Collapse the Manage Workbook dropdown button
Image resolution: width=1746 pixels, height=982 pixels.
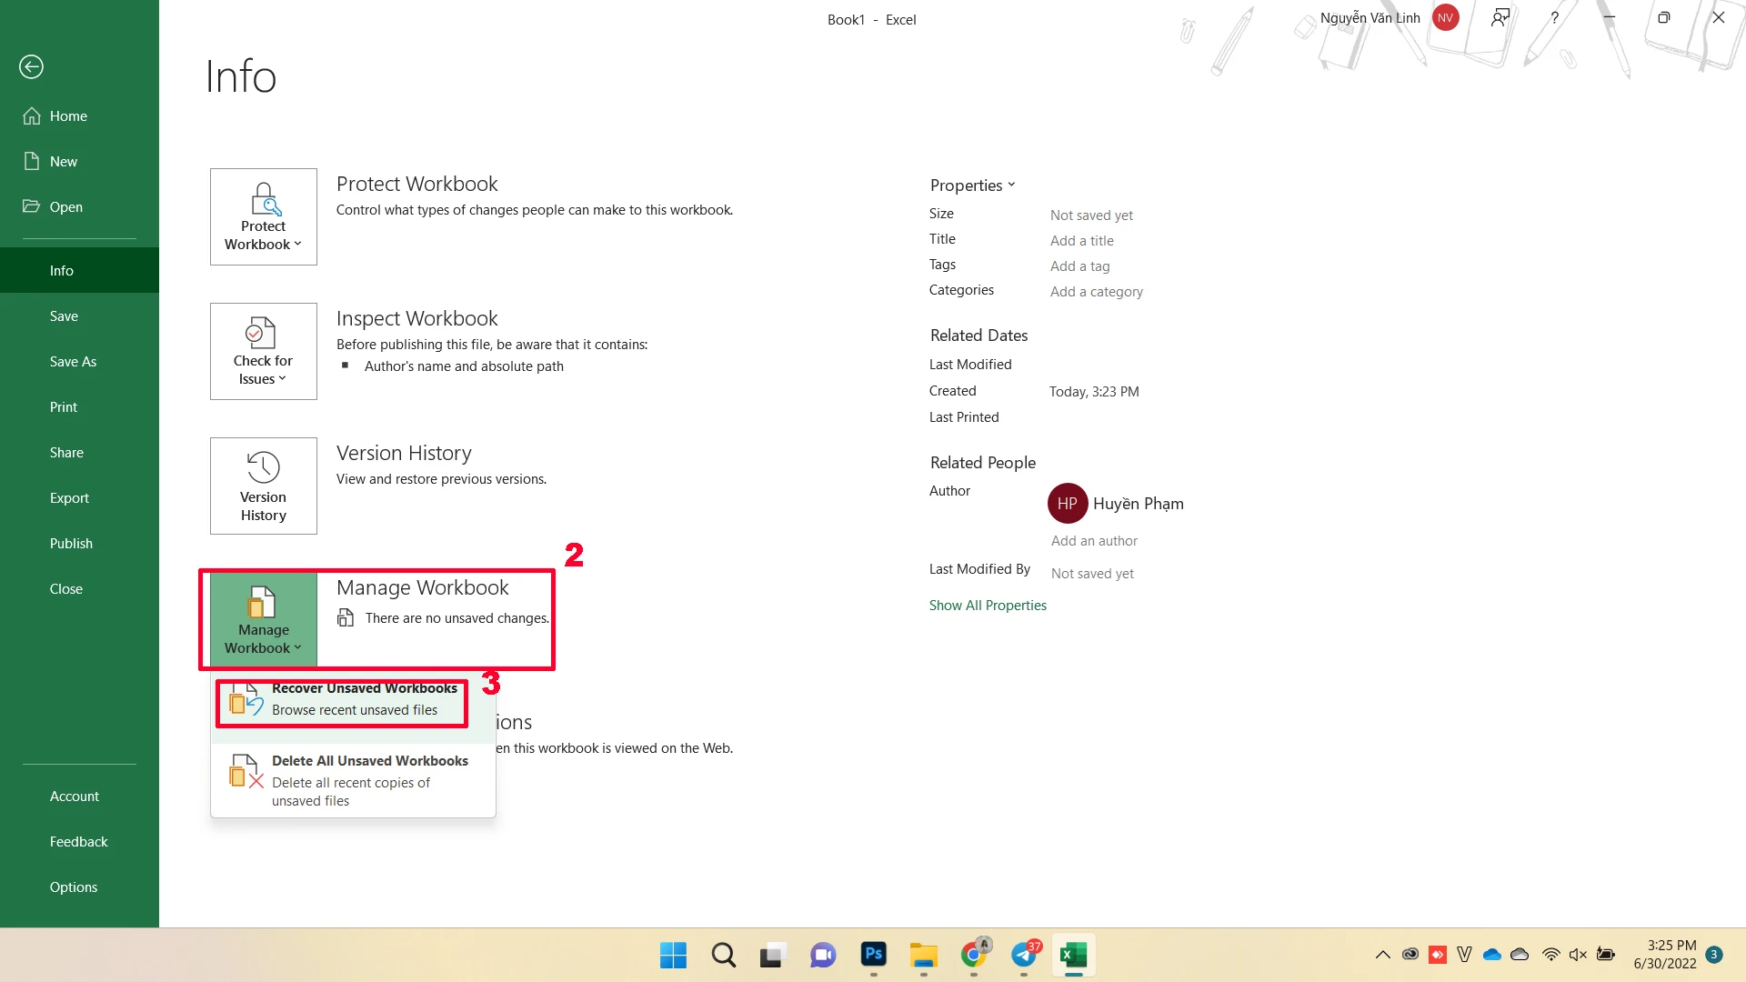pyautogui.click(x=264, y=620)
